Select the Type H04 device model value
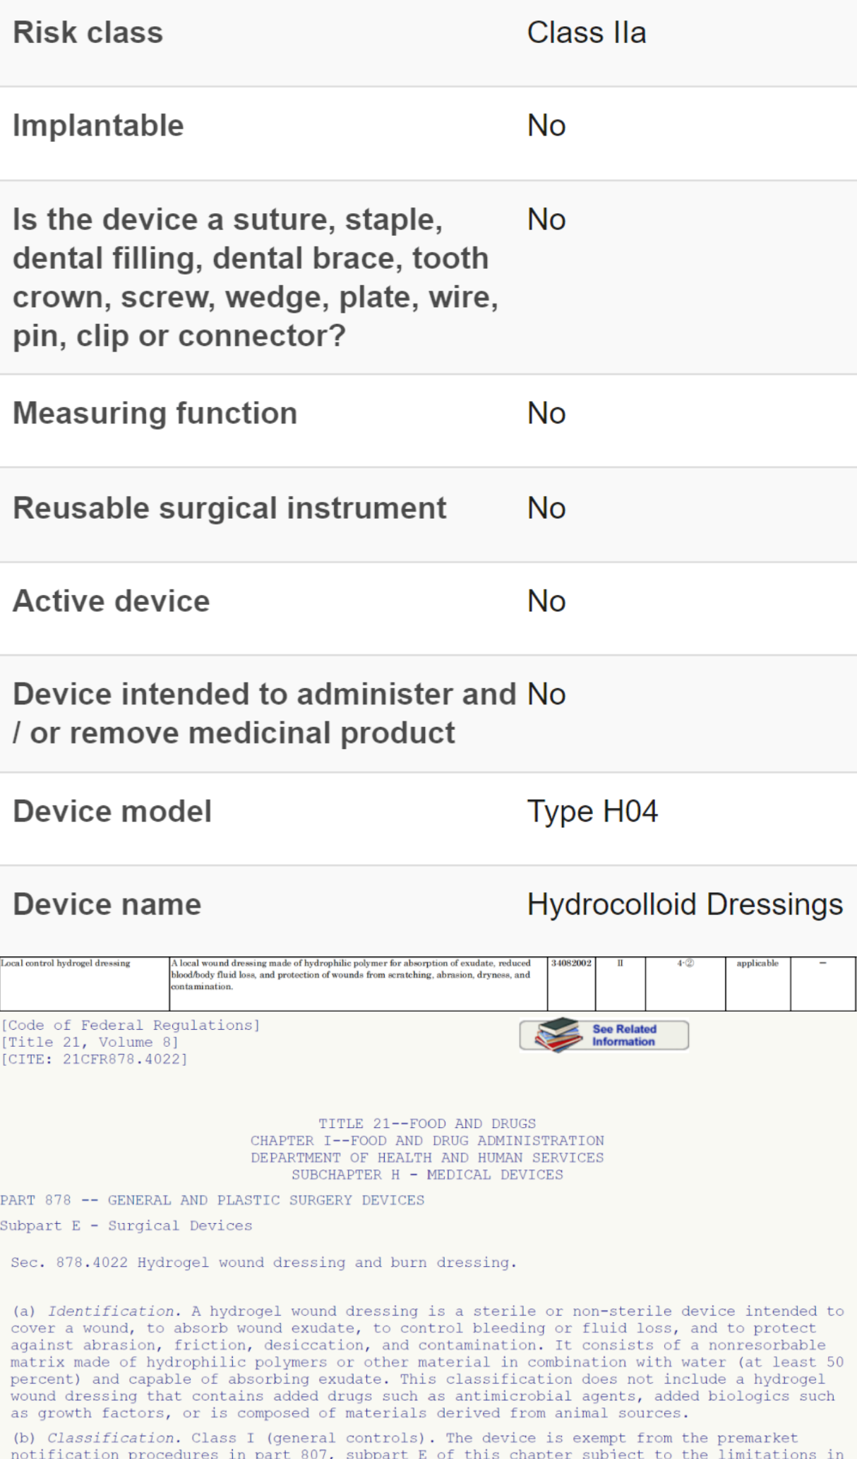Image resolution: width=857 pixels, height=1459 pixels. [592, 812]
